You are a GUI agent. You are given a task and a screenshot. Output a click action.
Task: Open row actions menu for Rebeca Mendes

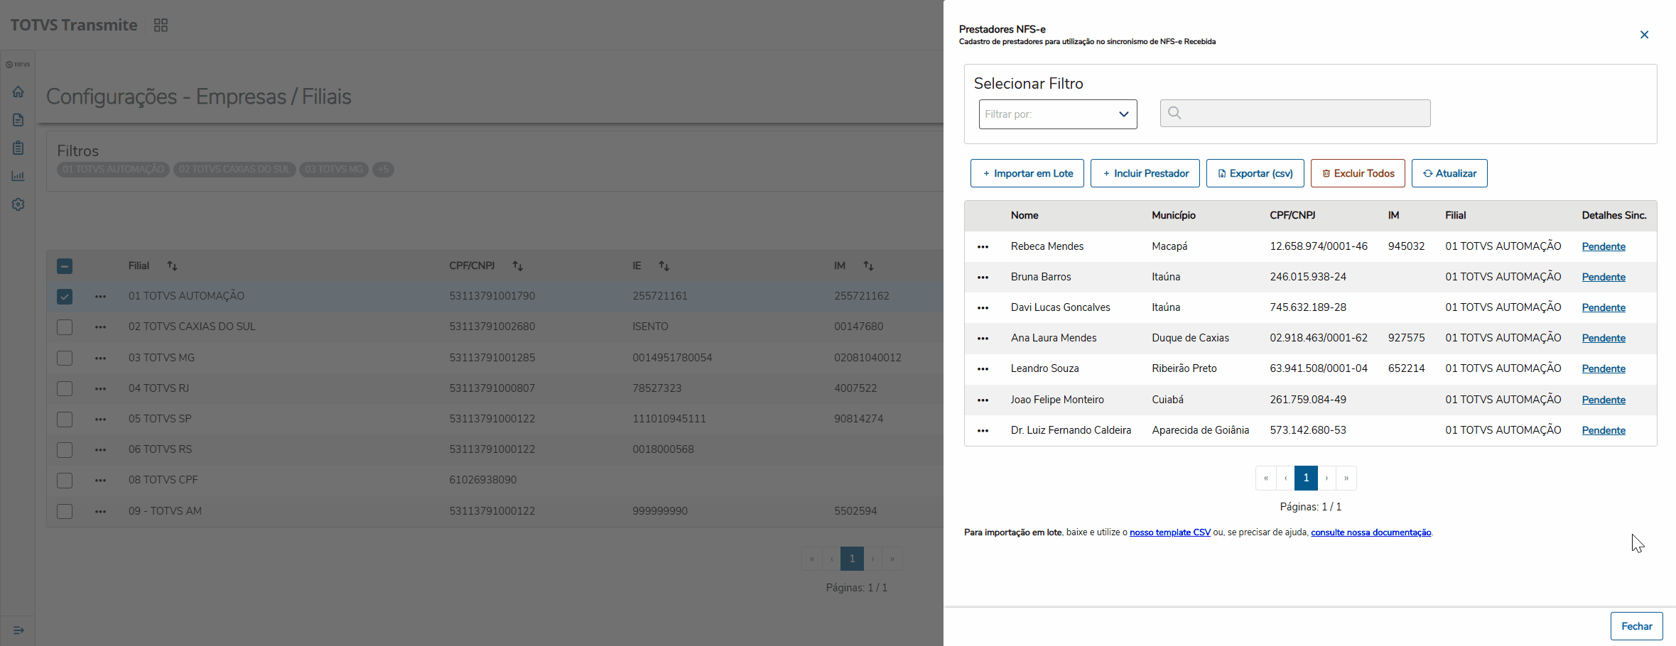[x=983, y=247]
